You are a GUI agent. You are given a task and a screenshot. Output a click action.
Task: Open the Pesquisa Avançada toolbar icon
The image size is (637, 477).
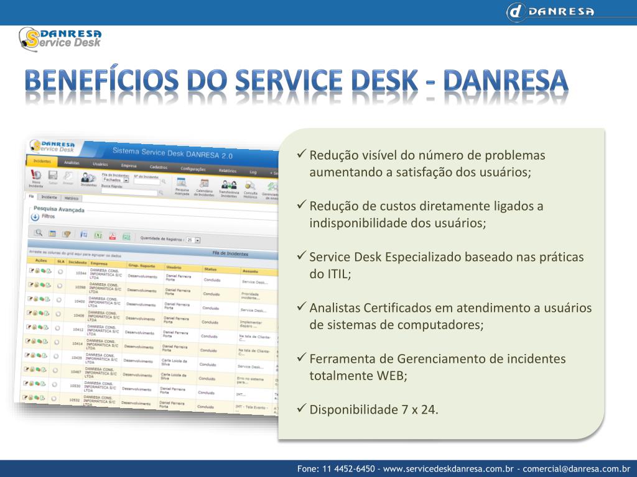click(x=182, y=183)
